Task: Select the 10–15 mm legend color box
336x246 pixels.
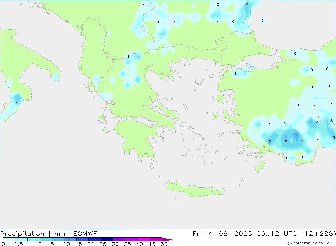Action: coord(70,239)
